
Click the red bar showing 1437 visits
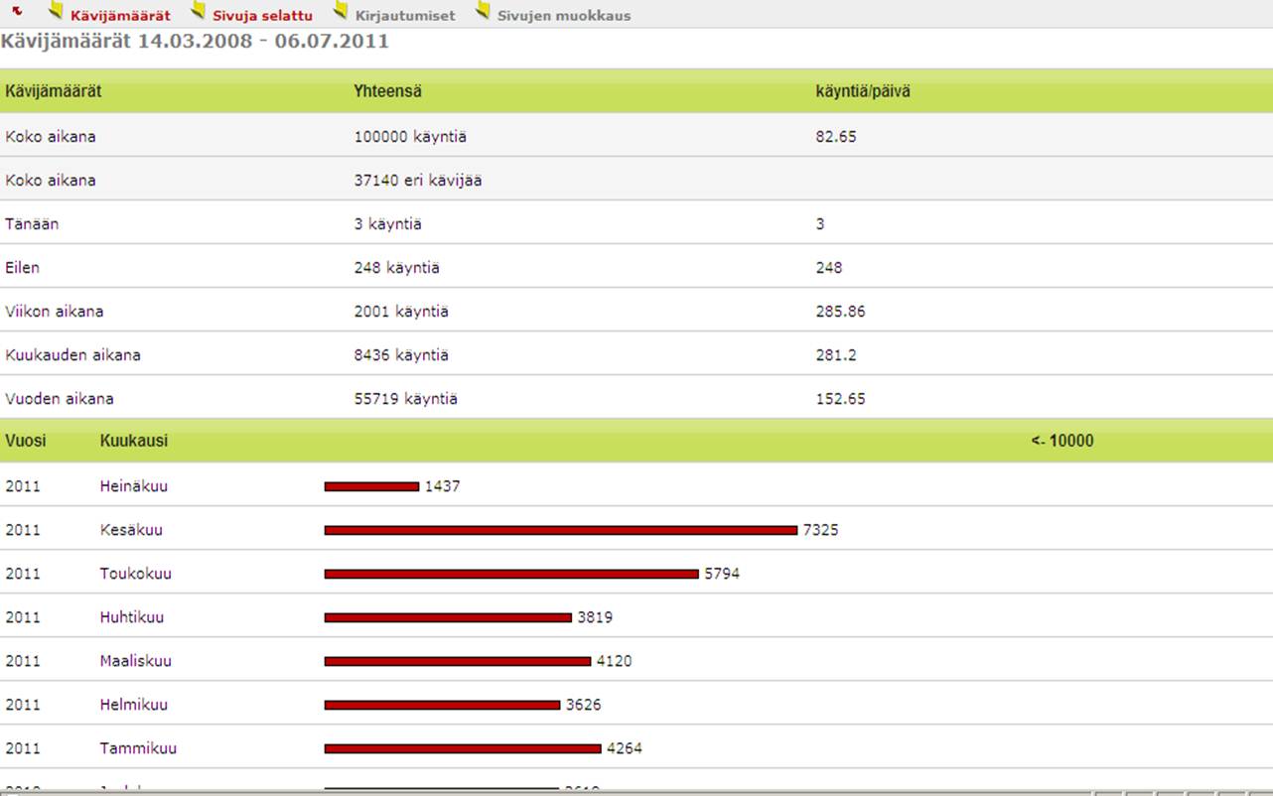click(372, 486)
